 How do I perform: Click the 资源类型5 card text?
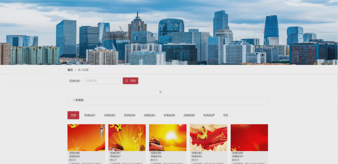coord(197,156)
